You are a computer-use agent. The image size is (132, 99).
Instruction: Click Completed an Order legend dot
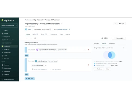[x=95, y=63]
